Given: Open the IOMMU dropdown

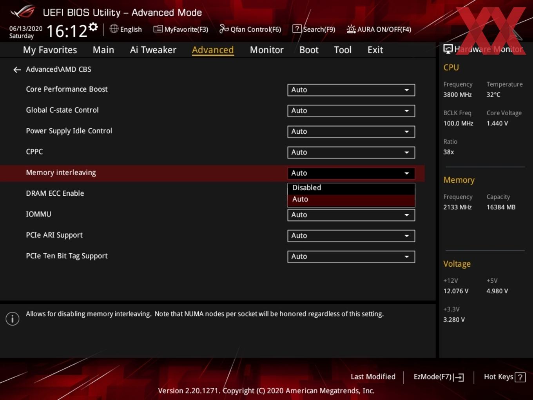Looking at the screenshot, I should point(351,215).
